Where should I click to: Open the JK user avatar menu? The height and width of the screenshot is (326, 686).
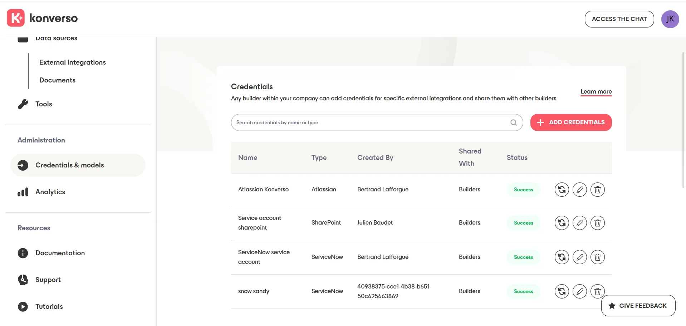click(670, 19)
